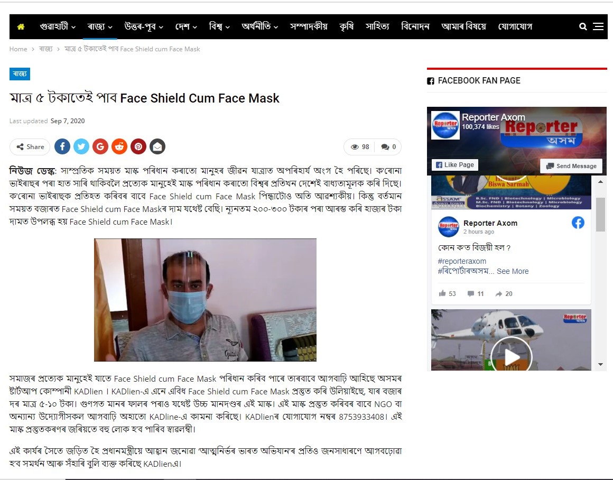The height and width of the screenshot is (480, 613).
Task: Share article on Reddit icon
Action: [119, 147]
